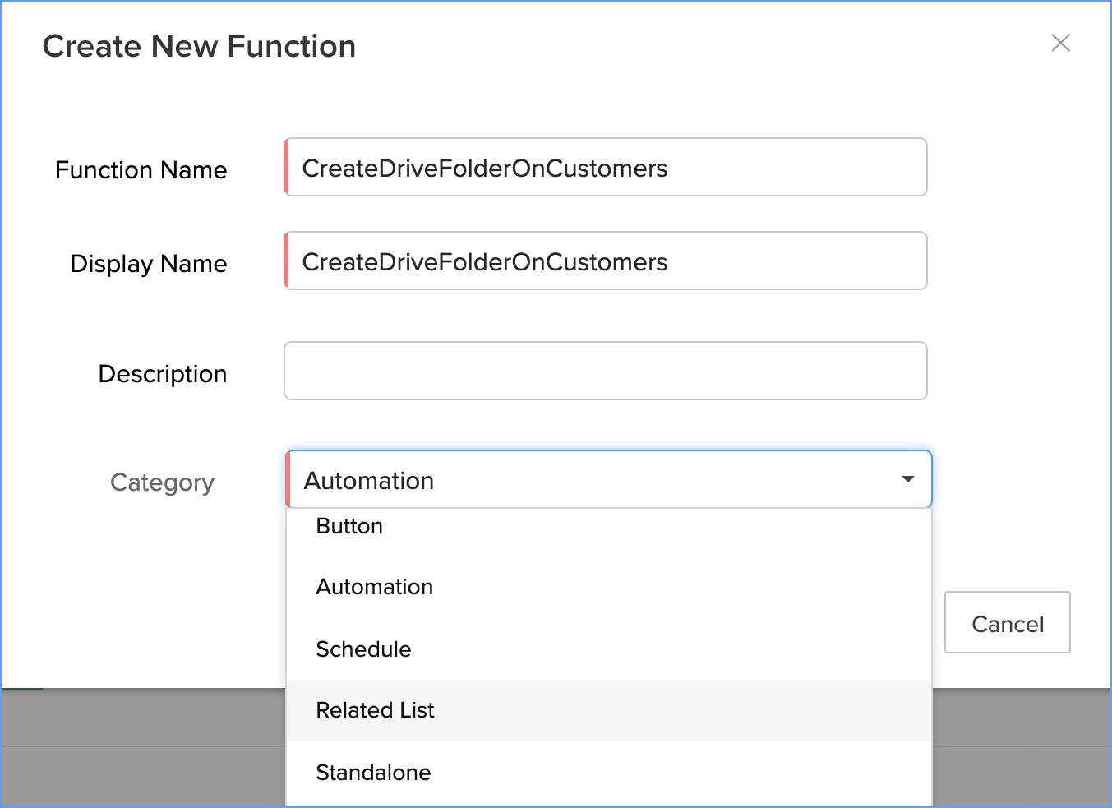The image size is (1112, 808).
Task: Click the red required marker on Function Name
Action: coord(286,168)
